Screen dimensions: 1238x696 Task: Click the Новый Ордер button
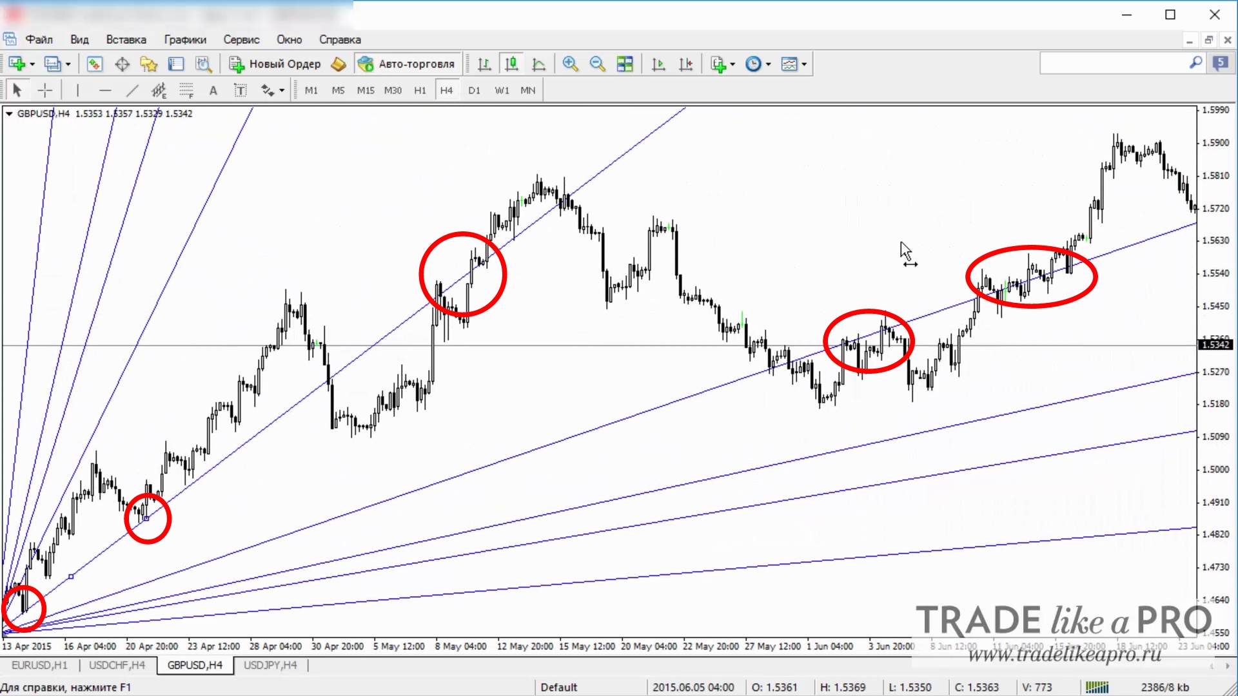pyautogui.click(x=276, y=64)
